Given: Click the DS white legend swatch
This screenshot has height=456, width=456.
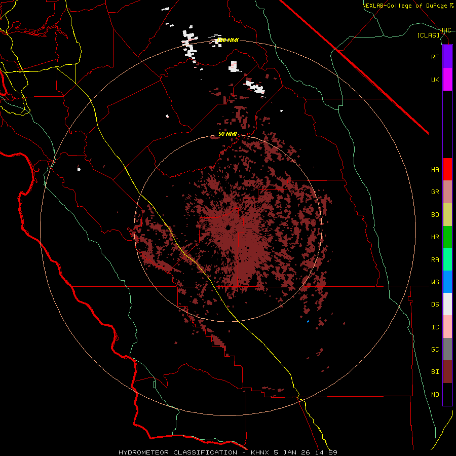Looking at the screenshot, I should coord(447,304).
